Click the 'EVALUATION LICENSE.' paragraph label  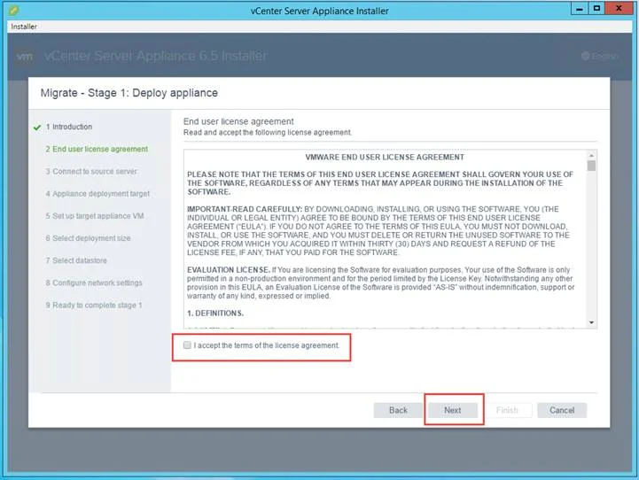tap(229, 269)
